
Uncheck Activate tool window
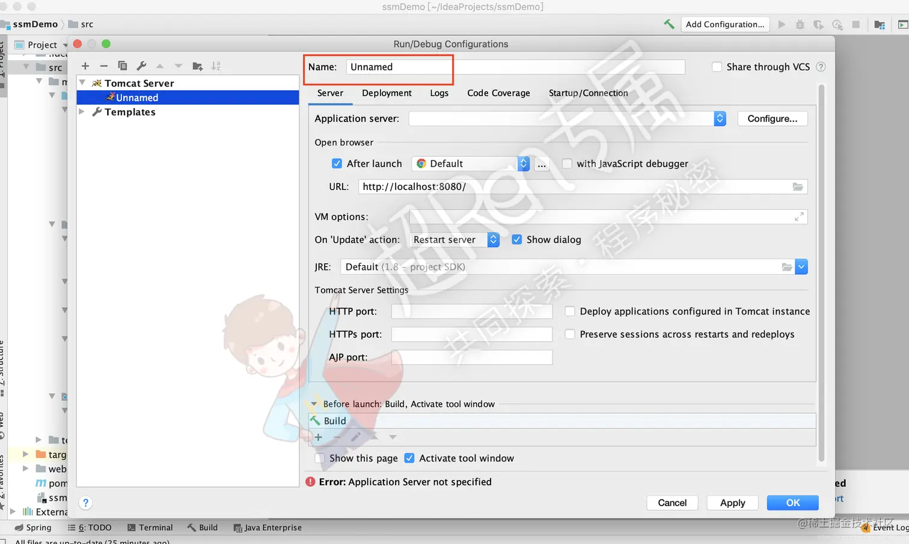click(409, 458)
